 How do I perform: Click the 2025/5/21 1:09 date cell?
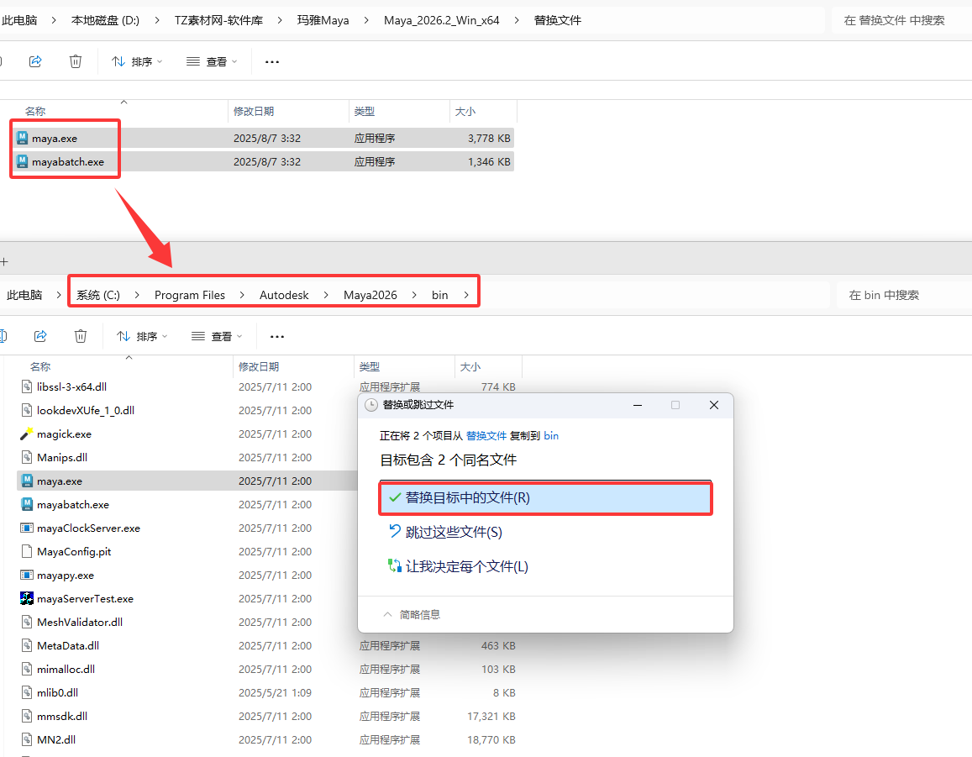coord(276,692)
